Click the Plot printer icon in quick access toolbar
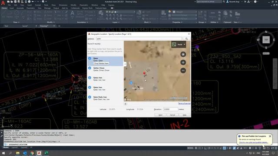This screenshot has width=278, height=156. click(x=29, y=2)
